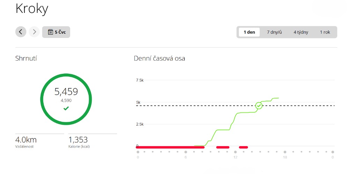Switch to 7 dny/ů view
This screenshot has width=349, height=174.
click(x=274, y=32)
